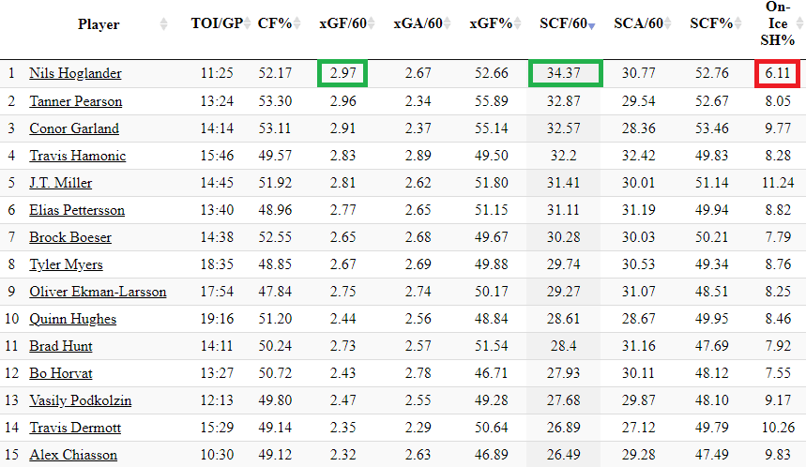Click the xGA/60 sort arrows icon
The height and width of the screenshot is (467, 806).
click(449, 23)
